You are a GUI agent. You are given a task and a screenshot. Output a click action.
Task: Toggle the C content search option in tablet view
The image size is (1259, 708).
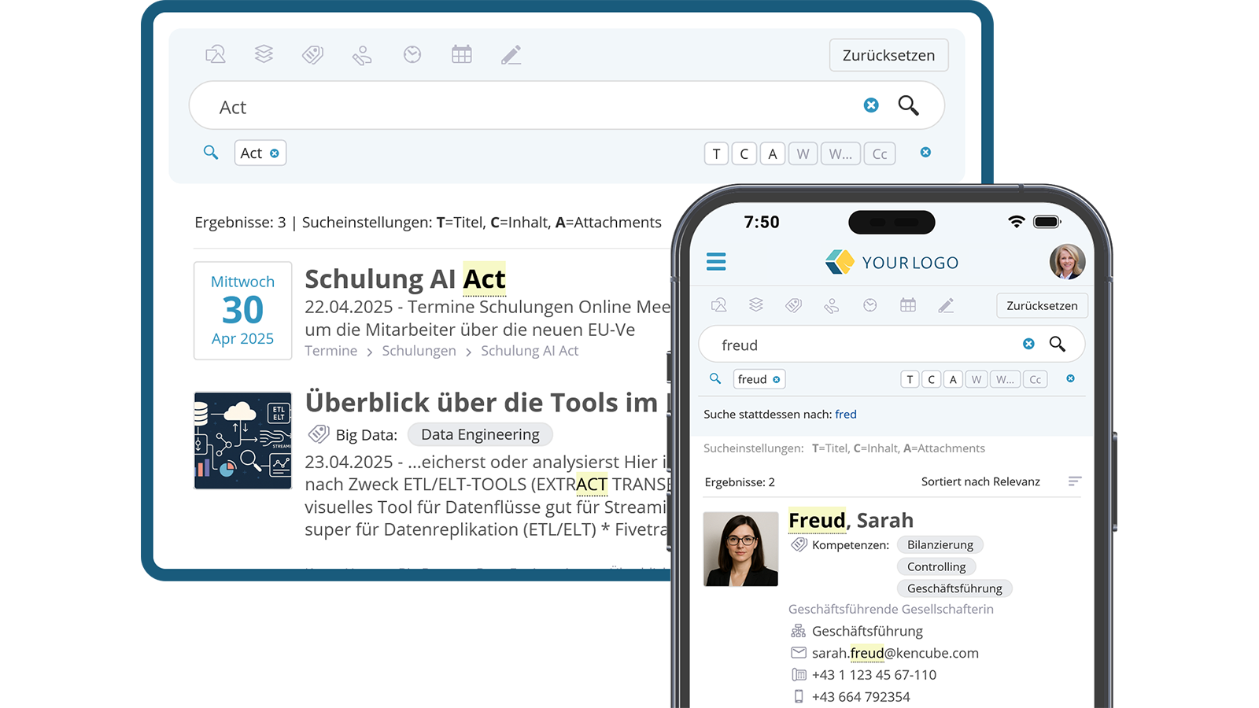tap(744, 153)
